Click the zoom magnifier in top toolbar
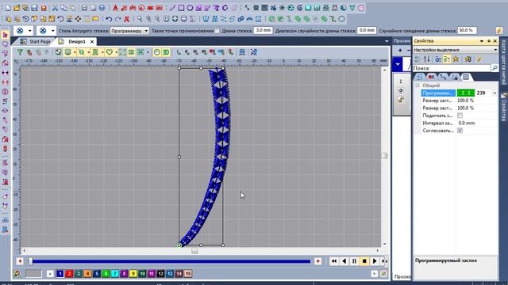The image size is (508, 285). (x=140, y=19)
